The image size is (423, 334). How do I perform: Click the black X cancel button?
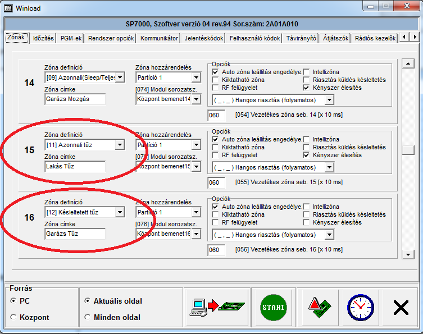pos(401,308)
